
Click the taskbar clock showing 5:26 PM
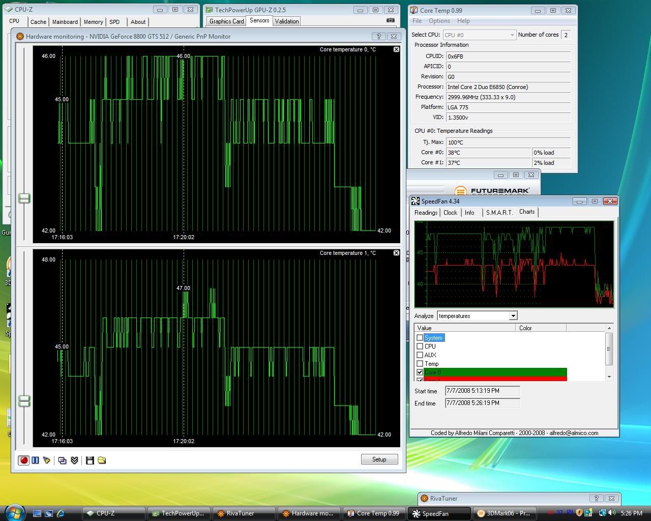pos(631,513)
